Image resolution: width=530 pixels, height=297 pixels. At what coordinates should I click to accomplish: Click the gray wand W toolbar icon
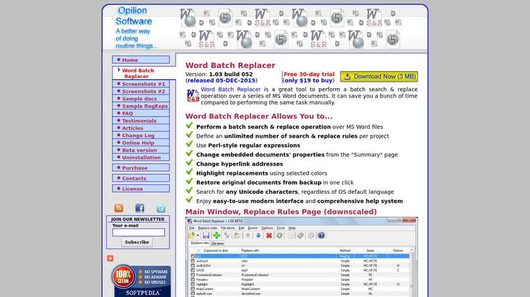click(x=227, y=235)
